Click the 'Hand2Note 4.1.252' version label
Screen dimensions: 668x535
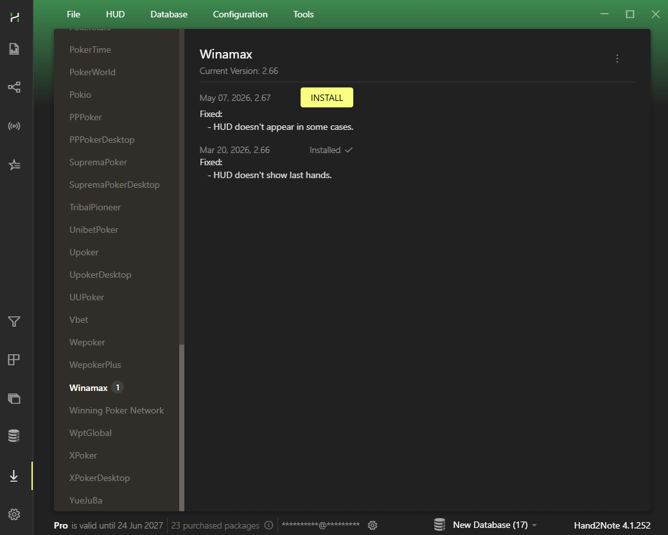(x=611, y=525)
